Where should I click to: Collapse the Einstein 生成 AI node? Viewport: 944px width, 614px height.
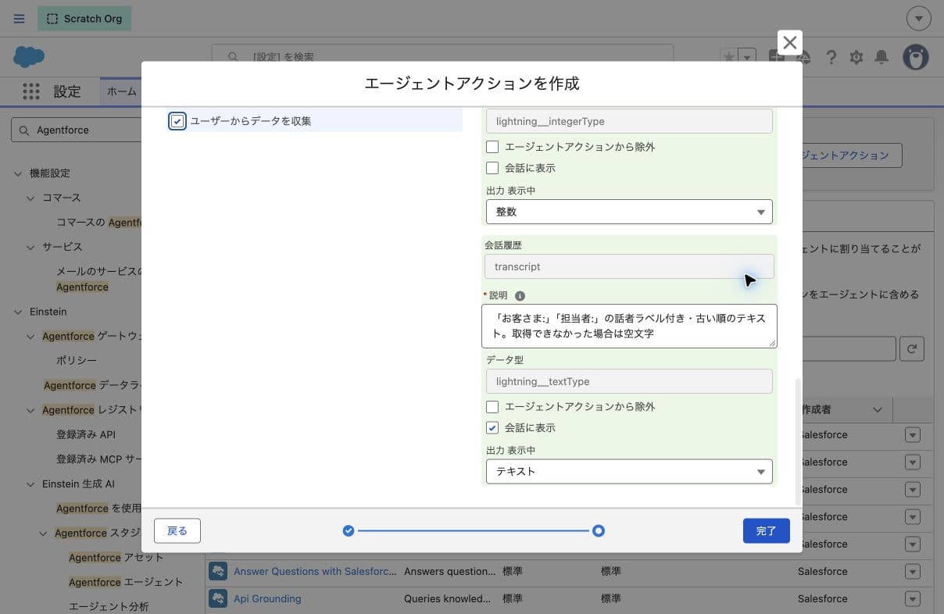[30, 484]
